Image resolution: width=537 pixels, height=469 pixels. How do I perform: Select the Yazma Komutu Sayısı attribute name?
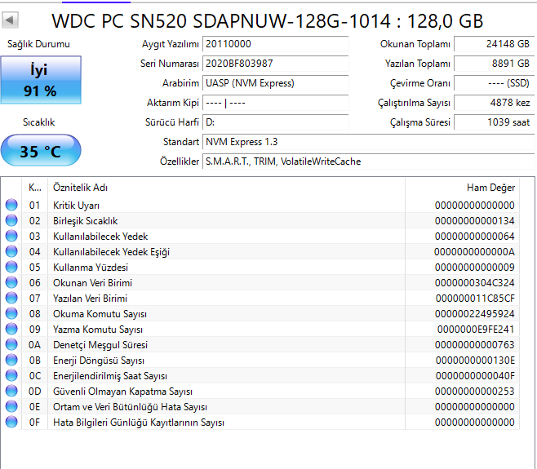[x=98, y=330]
